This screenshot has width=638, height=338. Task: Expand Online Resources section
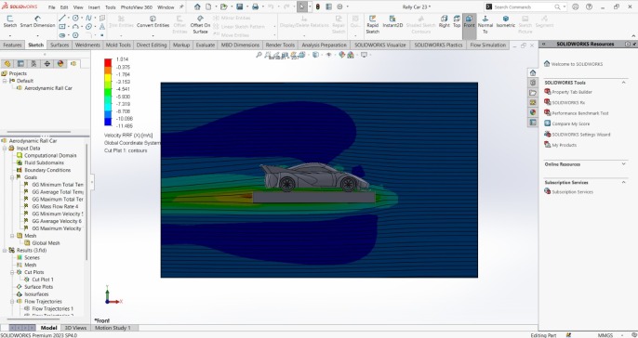click(x=623, y=164)
